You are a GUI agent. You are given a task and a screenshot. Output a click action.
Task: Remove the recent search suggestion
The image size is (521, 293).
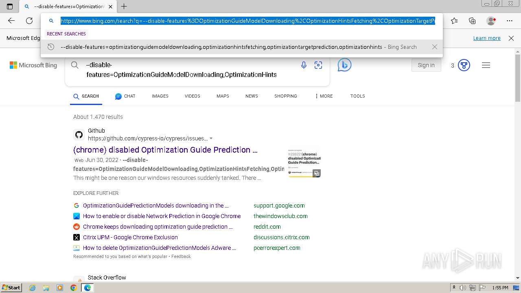[435, 47]
